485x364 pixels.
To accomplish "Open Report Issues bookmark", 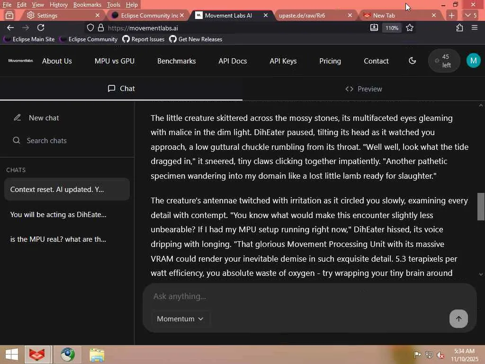I will (143, 39).
